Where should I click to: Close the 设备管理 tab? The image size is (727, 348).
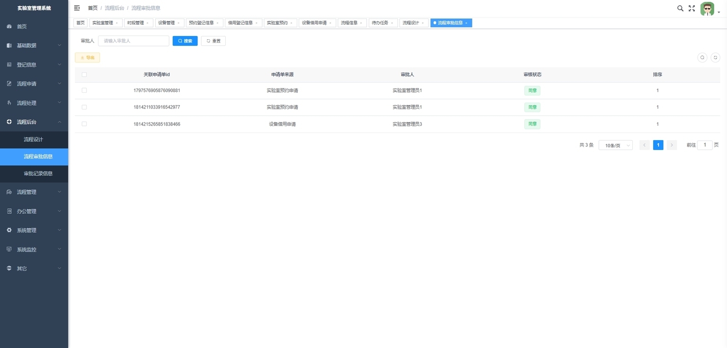click(178, 23)
